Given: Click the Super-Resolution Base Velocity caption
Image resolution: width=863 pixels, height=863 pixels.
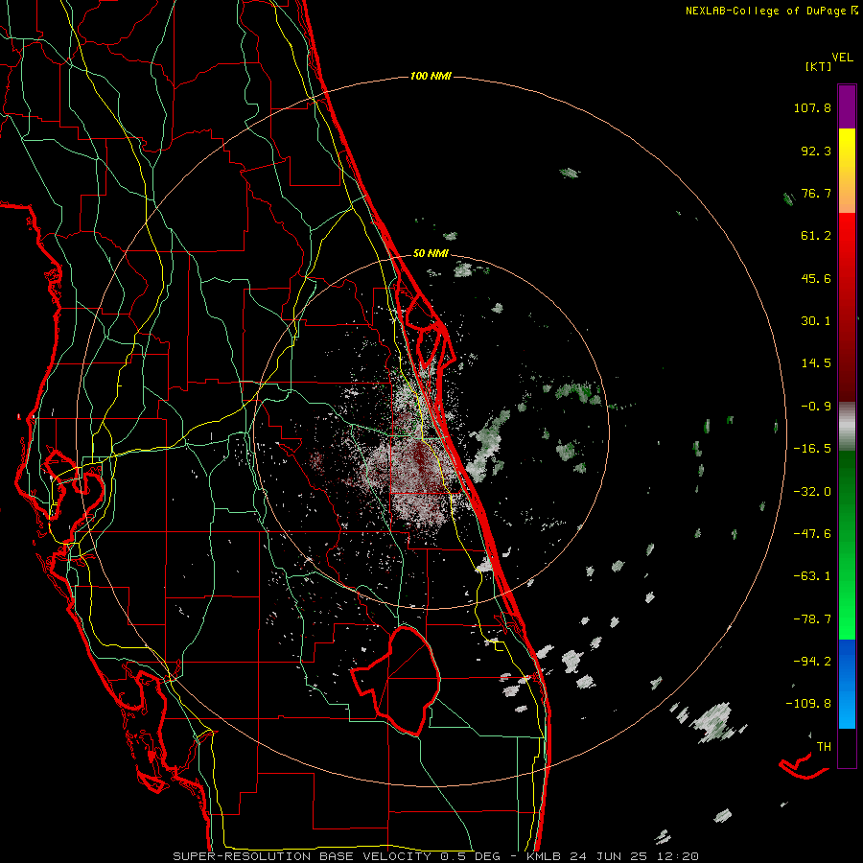Looking at the screenshot, I should pyautogui.click(x=436, y=856).
